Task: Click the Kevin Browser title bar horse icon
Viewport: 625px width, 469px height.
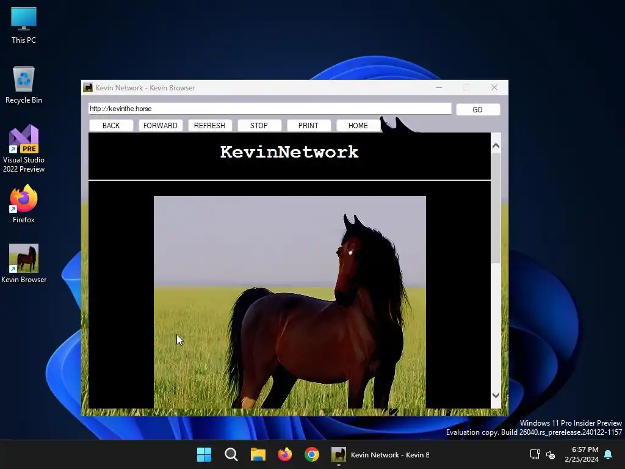Action: click(88, 87)
